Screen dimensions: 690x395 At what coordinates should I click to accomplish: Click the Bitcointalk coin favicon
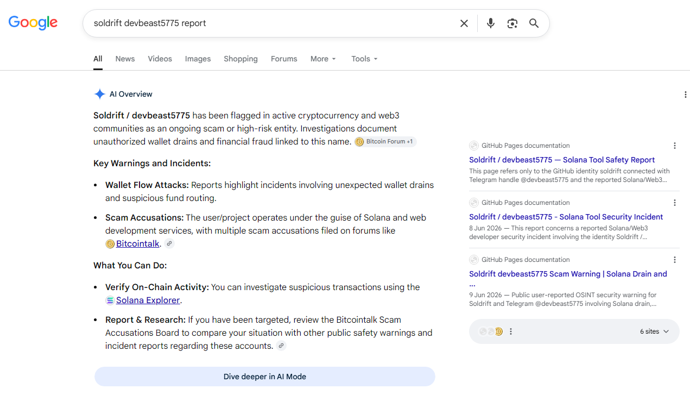click(110, 244)
